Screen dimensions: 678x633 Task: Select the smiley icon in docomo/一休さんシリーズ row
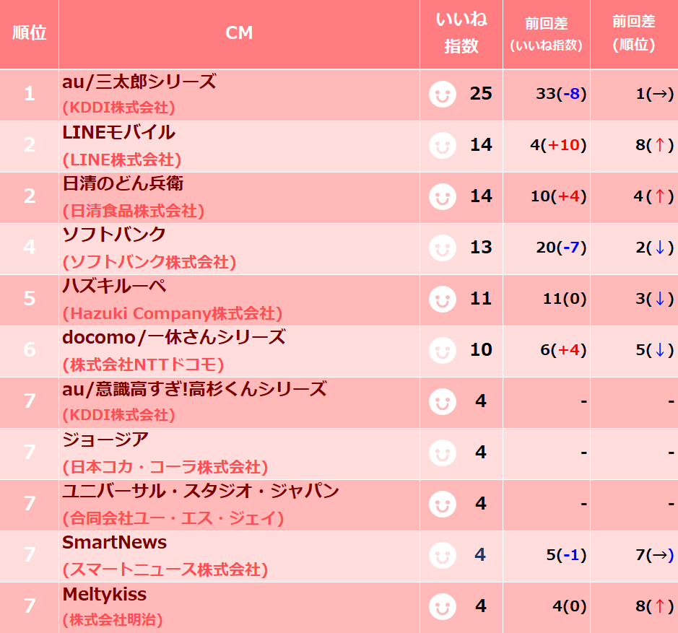click(x=443, y=350)
